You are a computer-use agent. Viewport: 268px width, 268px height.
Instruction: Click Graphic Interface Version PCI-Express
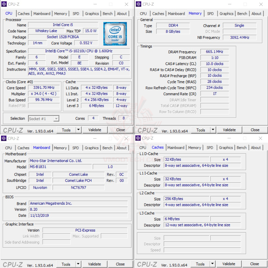click(85, 230)
